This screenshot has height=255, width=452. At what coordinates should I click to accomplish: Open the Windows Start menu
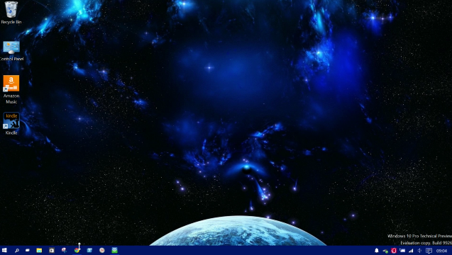(x=4, y=250)
